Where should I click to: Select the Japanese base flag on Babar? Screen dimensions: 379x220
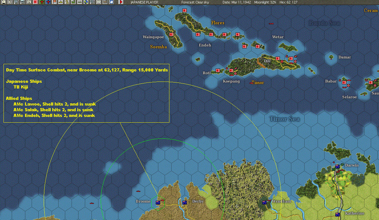point(344,82)
